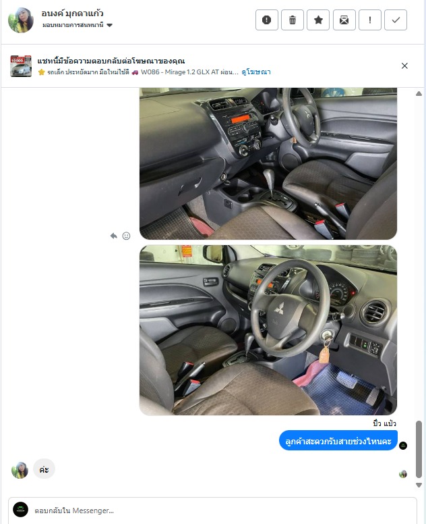Star this conversation as follow-up
The image size is (426, 524).
[318, 20]
